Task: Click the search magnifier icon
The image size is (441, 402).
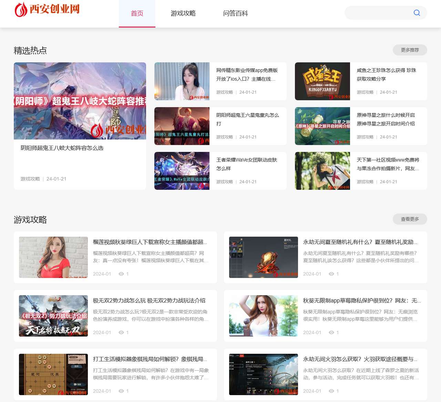Action: click(x=417, y=13)
